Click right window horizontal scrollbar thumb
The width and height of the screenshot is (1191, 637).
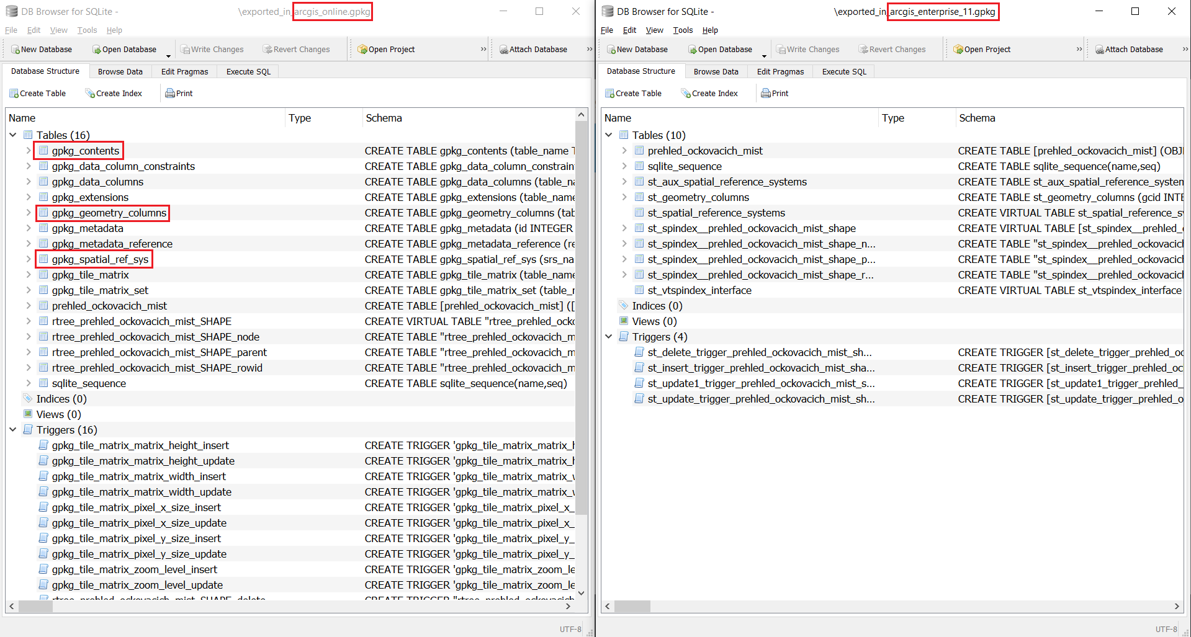click(632, 606)
